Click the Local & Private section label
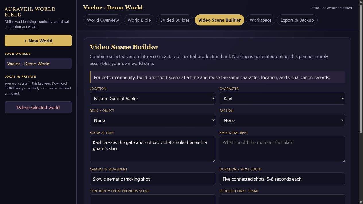 (20, 76)
